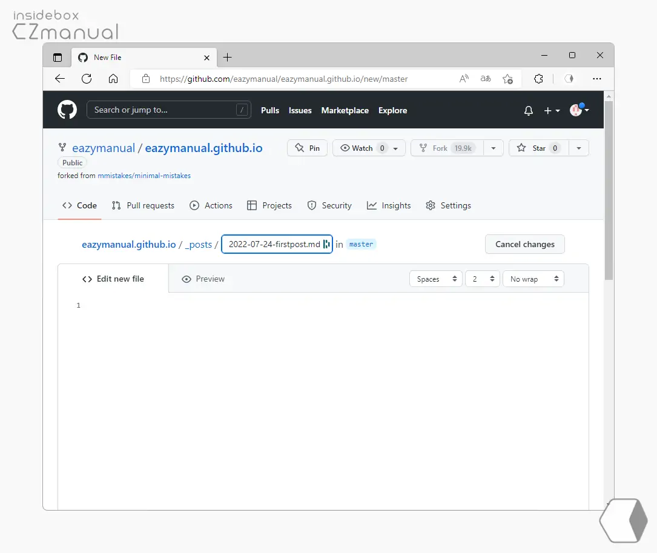Click the Fork button

click(x=447, y=148)
